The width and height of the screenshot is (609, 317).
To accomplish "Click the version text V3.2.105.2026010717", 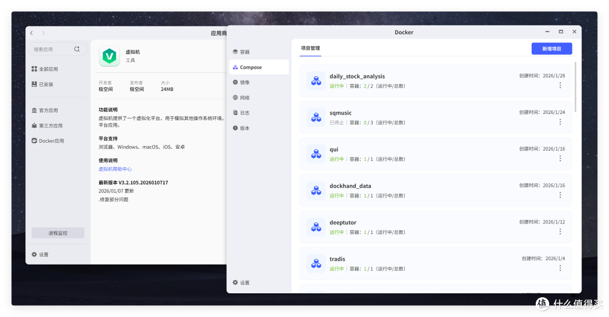I will 143,183.
